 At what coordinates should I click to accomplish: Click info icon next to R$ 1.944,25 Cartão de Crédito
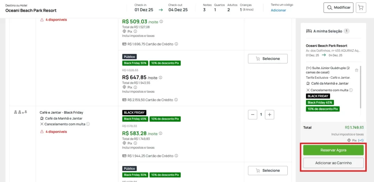[x=176, y=156]
